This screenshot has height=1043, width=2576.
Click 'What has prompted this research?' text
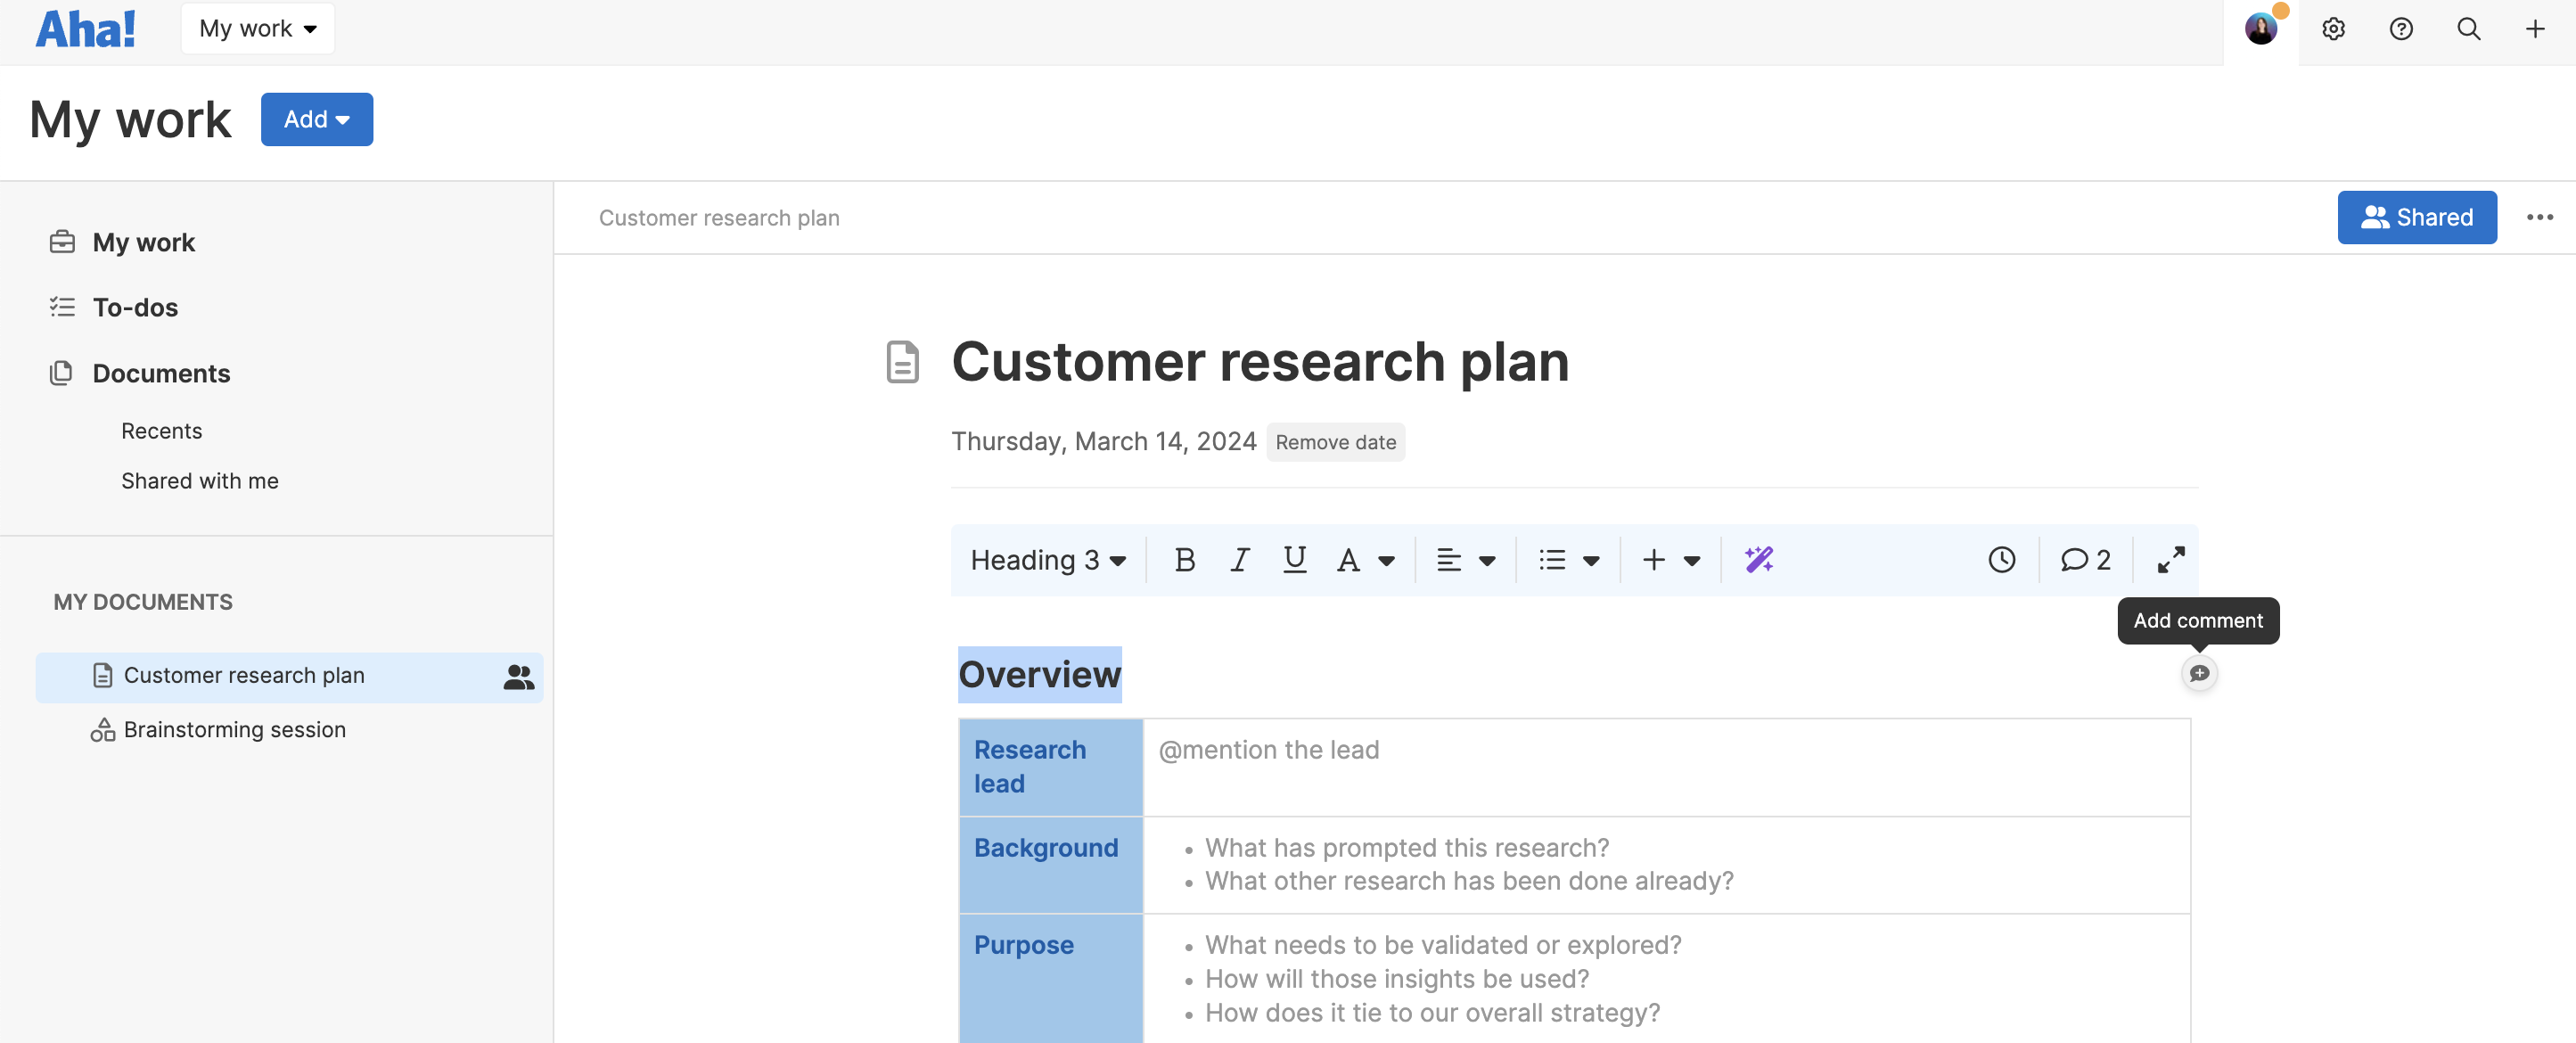[1407, 847]
